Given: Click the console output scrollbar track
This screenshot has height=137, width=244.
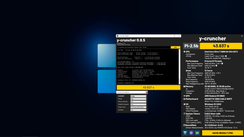Looking at the screenshot, I should [179, 67].
